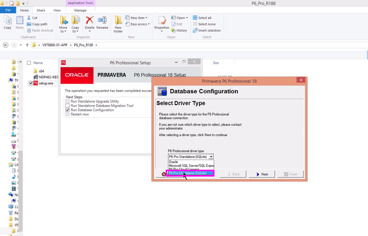Click the setup.exe P6 icon

(x=36, y=83)
